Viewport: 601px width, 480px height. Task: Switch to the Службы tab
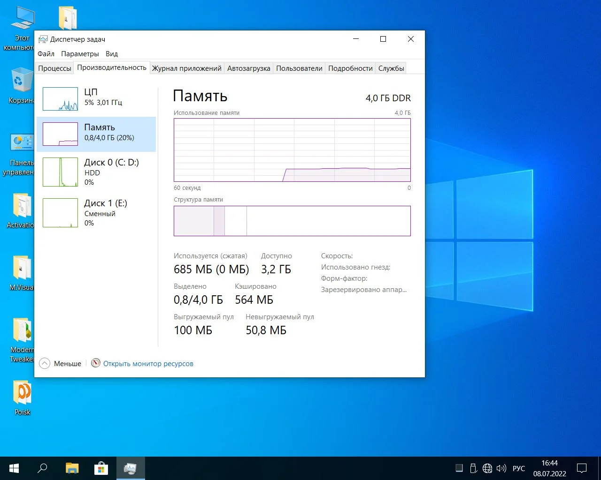pos(391,68)
